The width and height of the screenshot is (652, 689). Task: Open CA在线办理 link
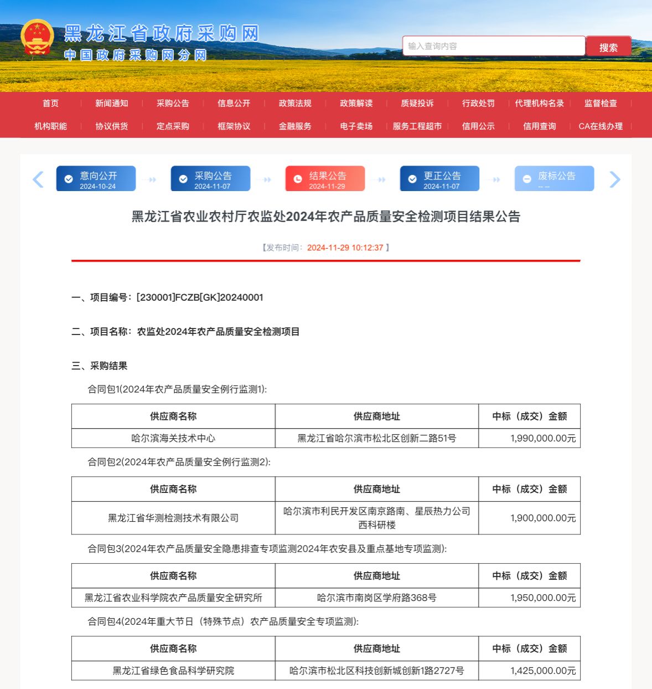click(x=601, y=126)
